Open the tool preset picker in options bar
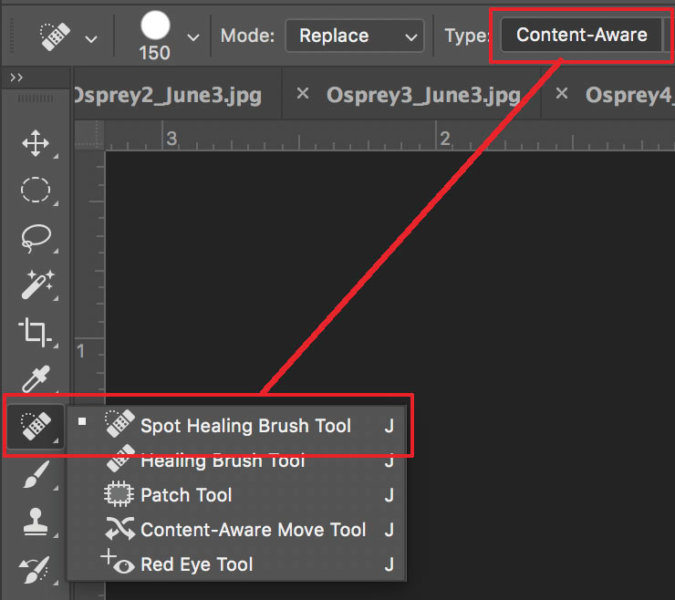The height and width of the screenshot is (600, 675). tap(91, 39)
